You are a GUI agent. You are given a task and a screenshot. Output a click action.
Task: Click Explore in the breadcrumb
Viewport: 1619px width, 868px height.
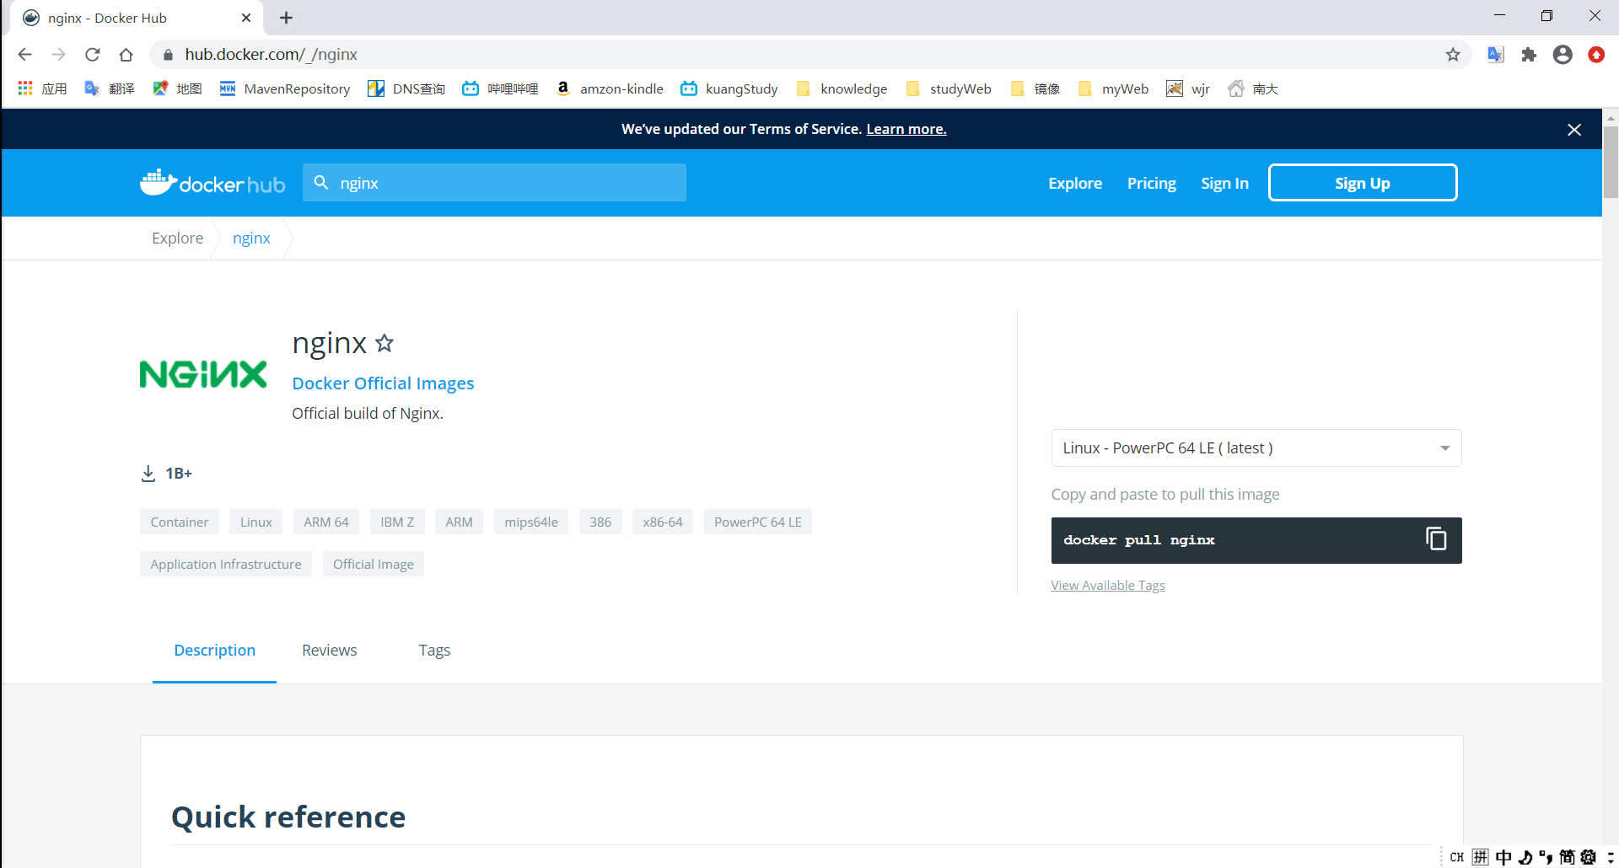click(x=177, y=238)
